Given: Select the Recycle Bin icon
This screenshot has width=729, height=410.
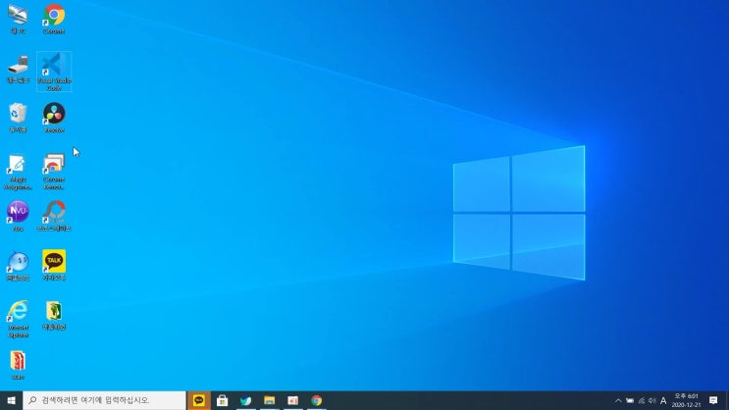Looking at the screenshot, I should 18,118.
